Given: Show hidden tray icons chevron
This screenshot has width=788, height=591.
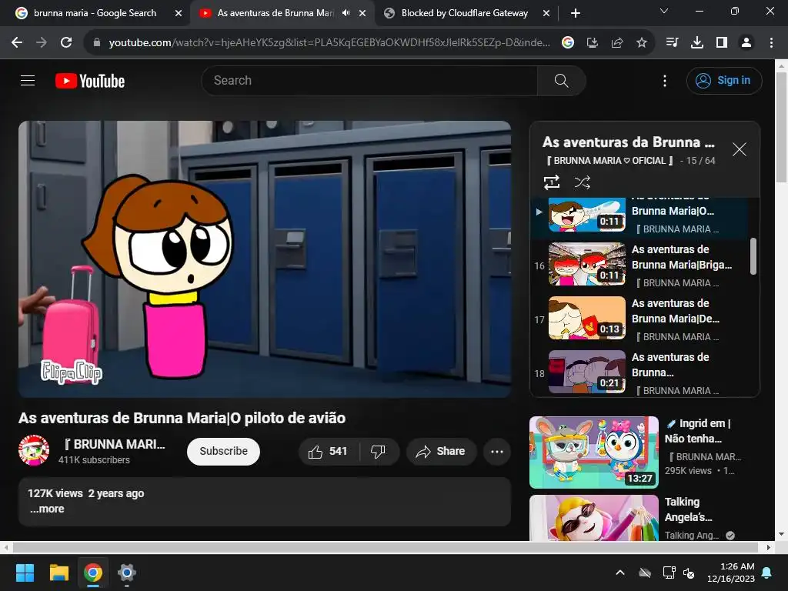Looking at the screenshot, I should [x=620, y=573].
